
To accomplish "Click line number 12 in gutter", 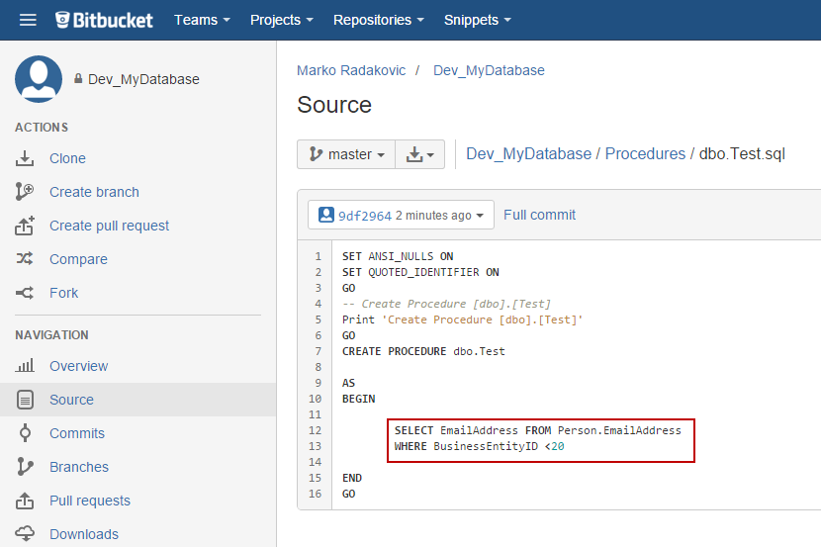I will (315, 430).
